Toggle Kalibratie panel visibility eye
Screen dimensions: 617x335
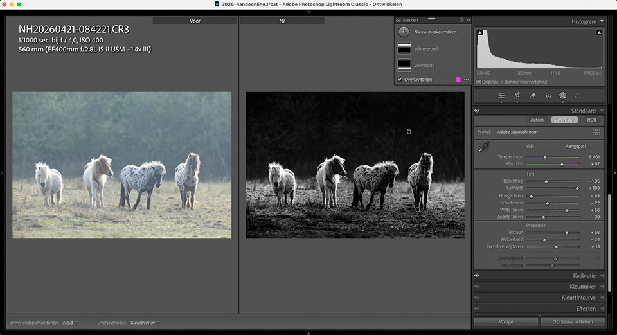point(477,275)
